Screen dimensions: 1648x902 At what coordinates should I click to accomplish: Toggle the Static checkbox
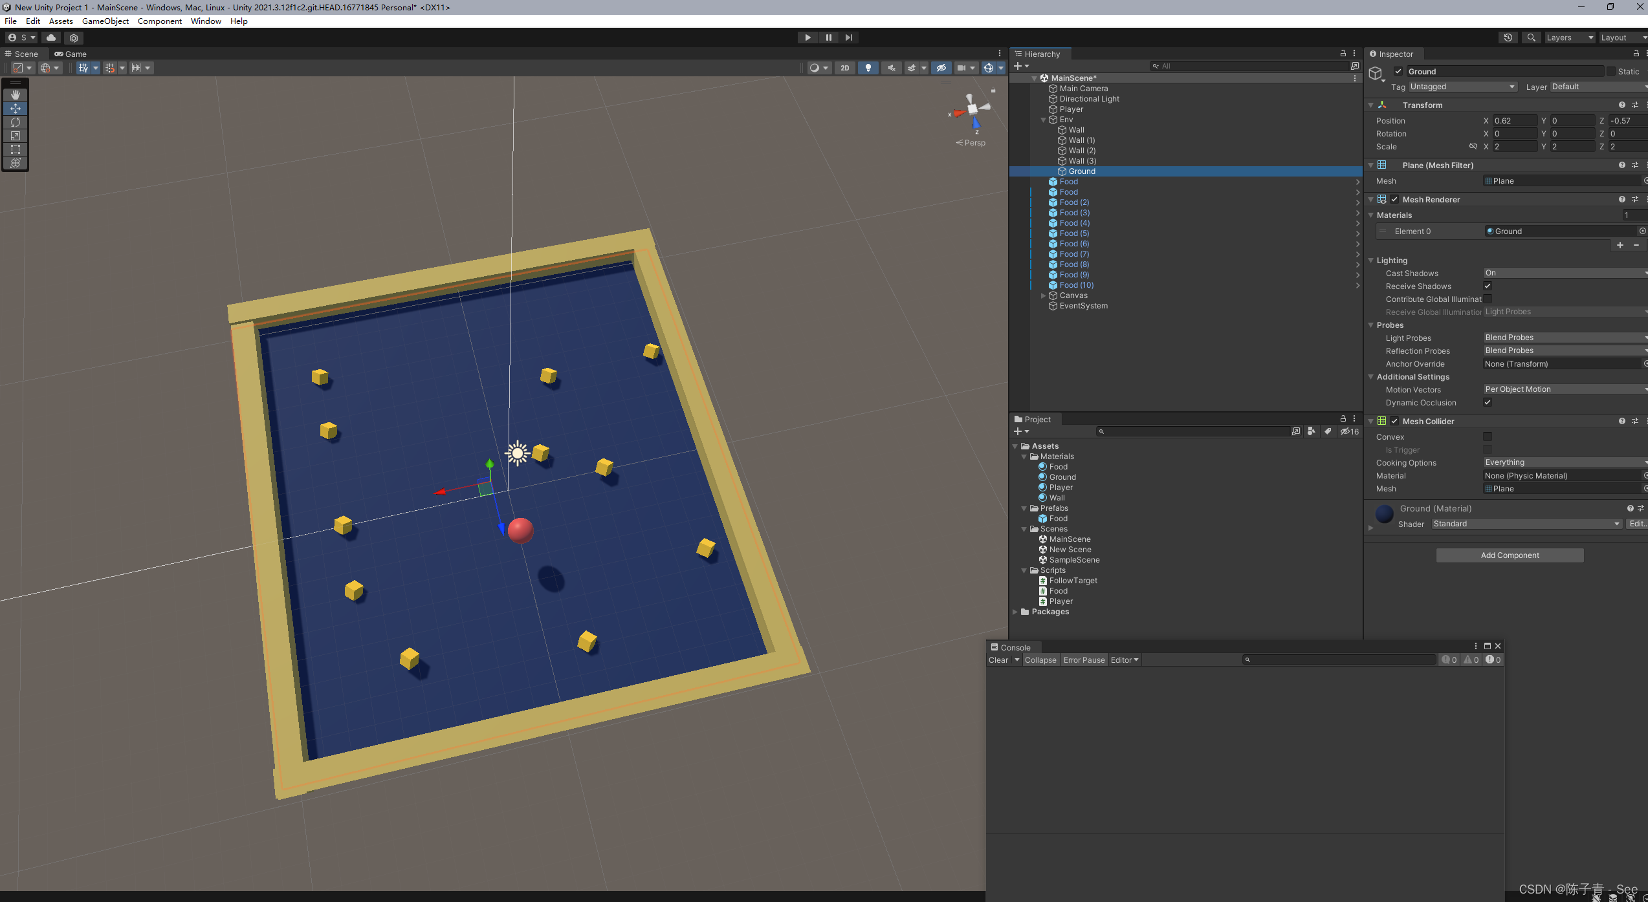click(1611, 72)
